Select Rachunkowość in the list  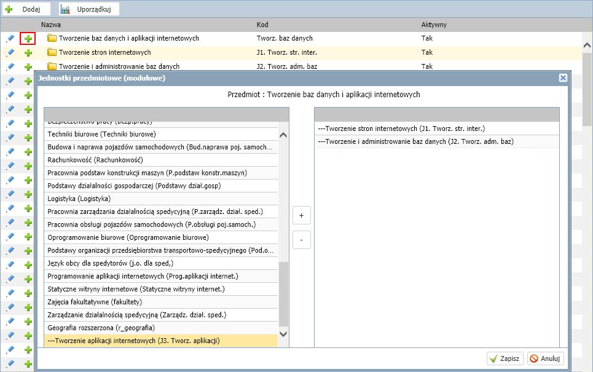click(x=161, y=160)
